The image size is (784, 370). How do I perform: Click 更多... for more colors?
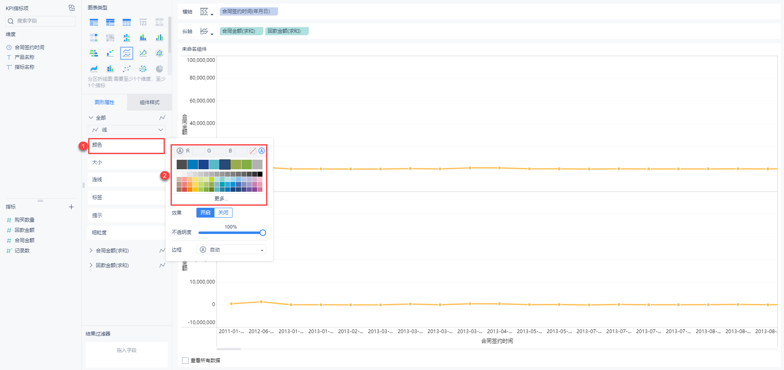pos(221,199)
